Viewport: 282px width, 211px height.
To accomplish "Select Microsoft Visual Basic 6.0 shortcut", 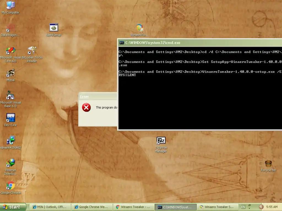I will (x=10, y=99).
